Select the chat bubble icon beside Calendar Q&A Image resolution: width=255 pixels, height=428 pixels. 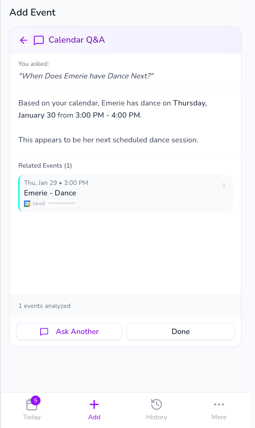pyautogui.click(x=38, y=40)
